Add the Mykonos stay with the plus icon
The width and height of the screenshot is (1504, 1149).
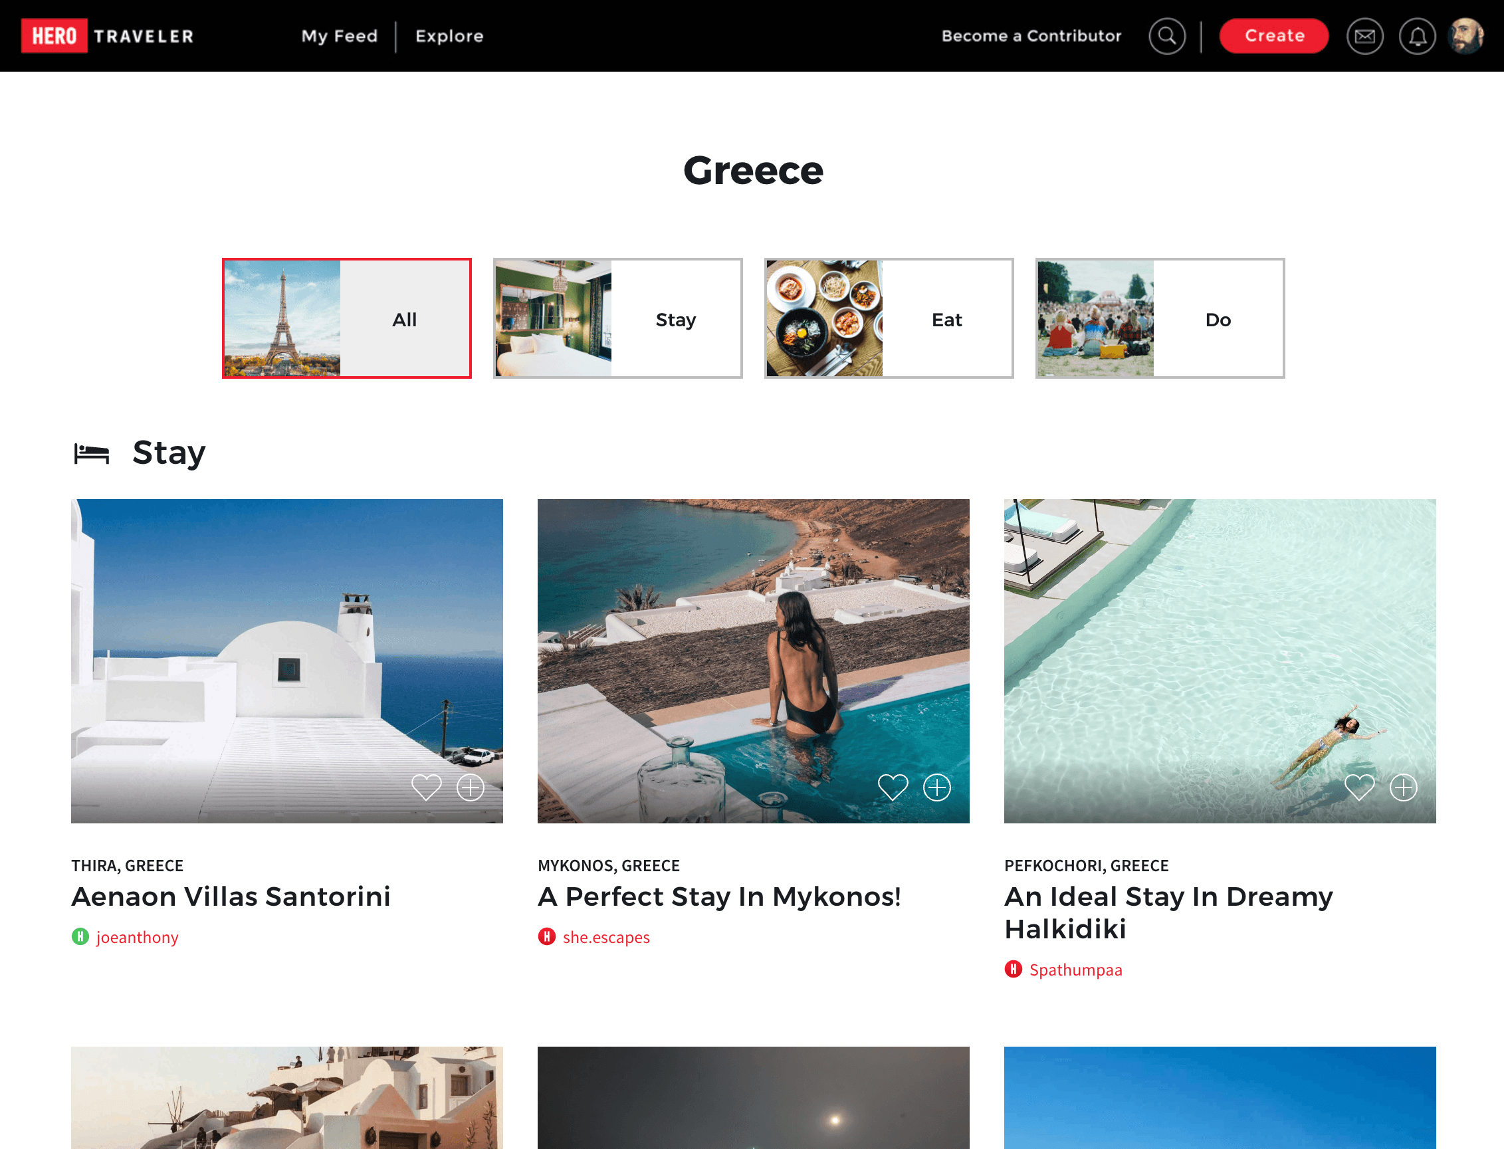click(937, 787)
